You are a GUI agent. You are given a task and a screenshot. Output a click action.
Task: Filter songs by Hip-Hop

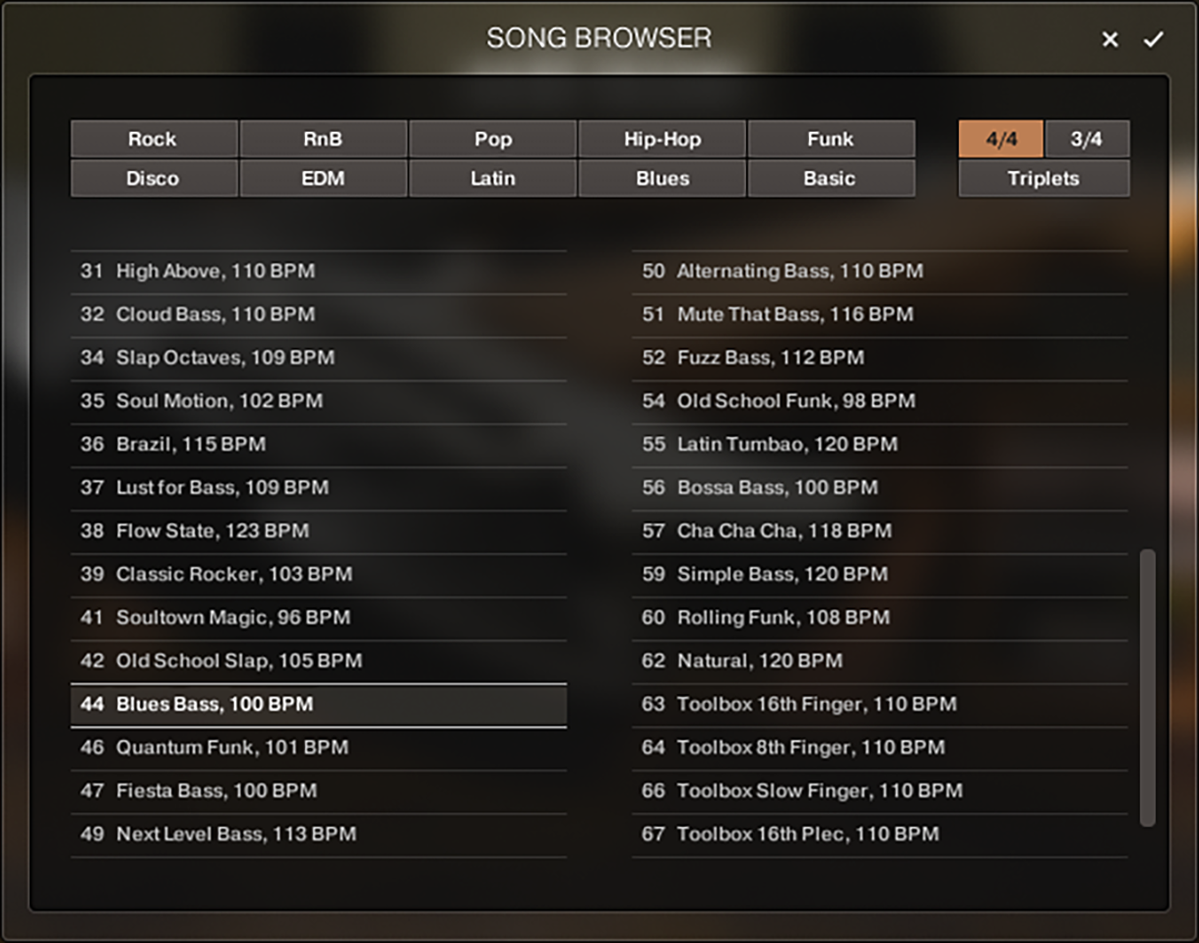coord(662,139)
